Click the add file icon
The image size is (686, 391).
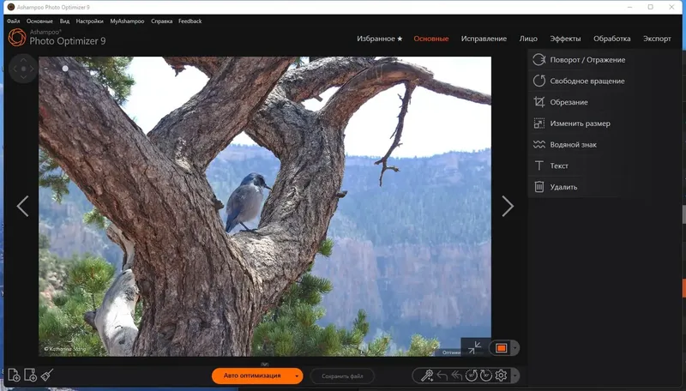point(14,376)
